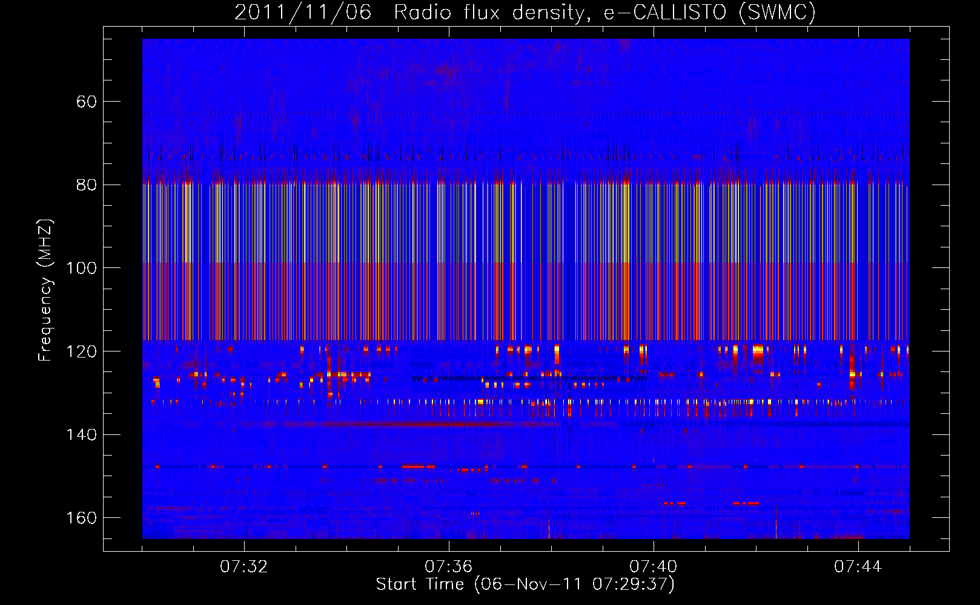
Task: Click the 'Start Time (06-Nov-11 07:29:37)' label
Action: tap(525, 584)
